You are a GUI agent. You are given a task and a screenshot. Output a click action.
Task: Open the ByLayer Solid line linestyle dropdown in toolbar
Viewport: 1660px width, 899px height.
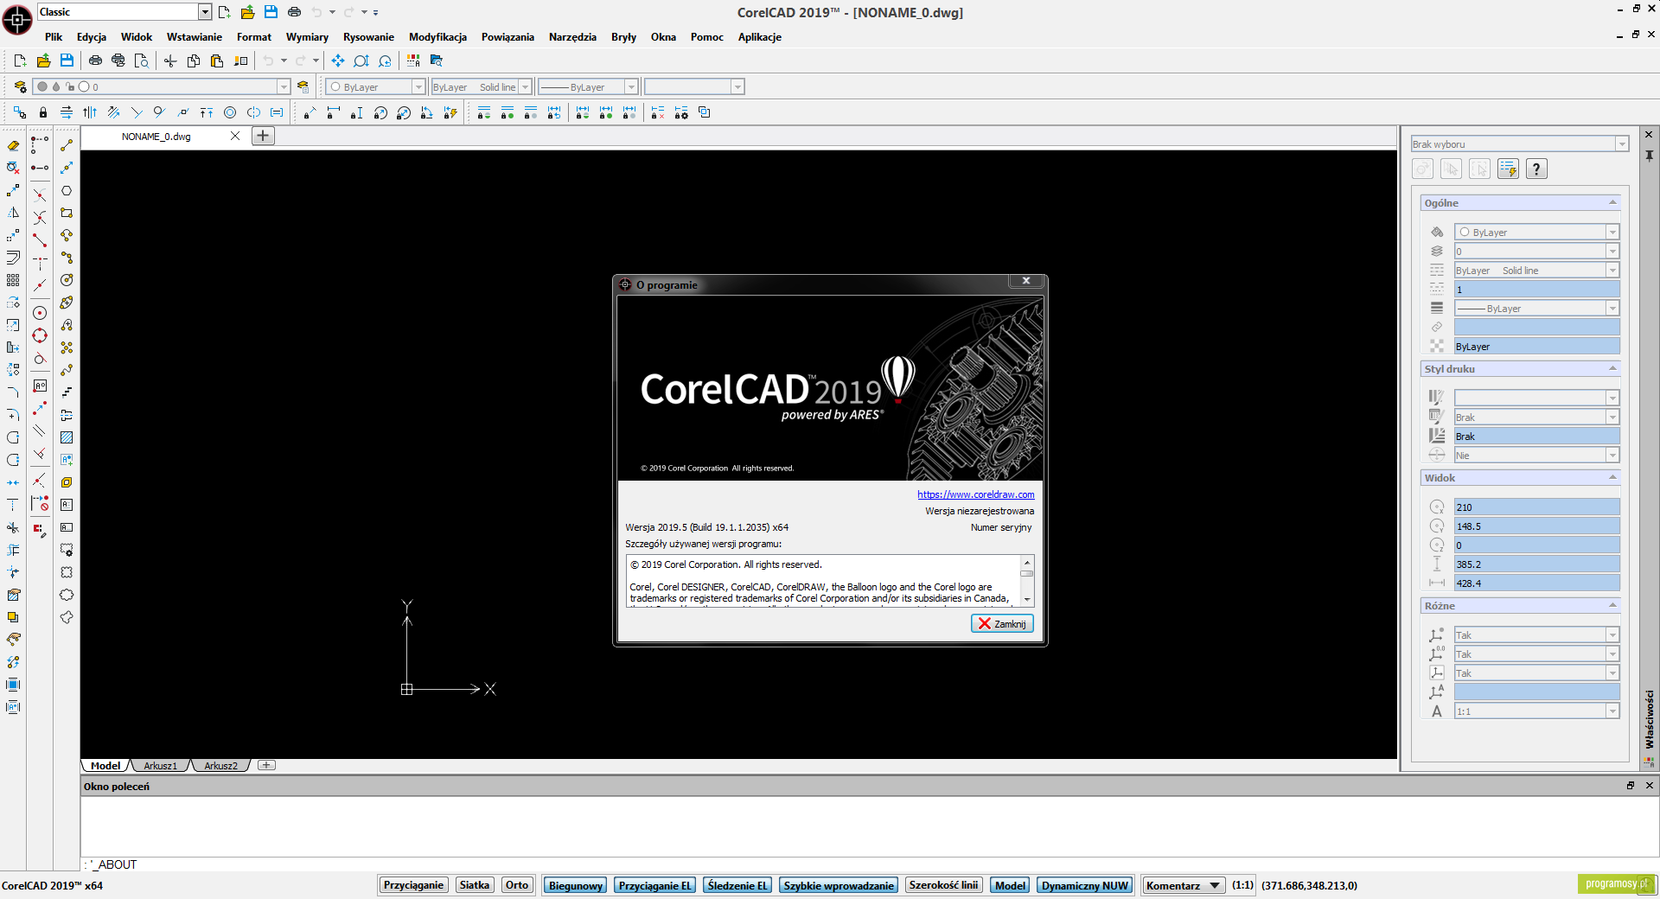point(481,86)
